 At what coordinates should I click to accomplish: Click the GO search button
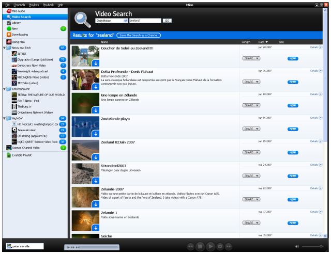pyautogui.click(x=167, y=21)
